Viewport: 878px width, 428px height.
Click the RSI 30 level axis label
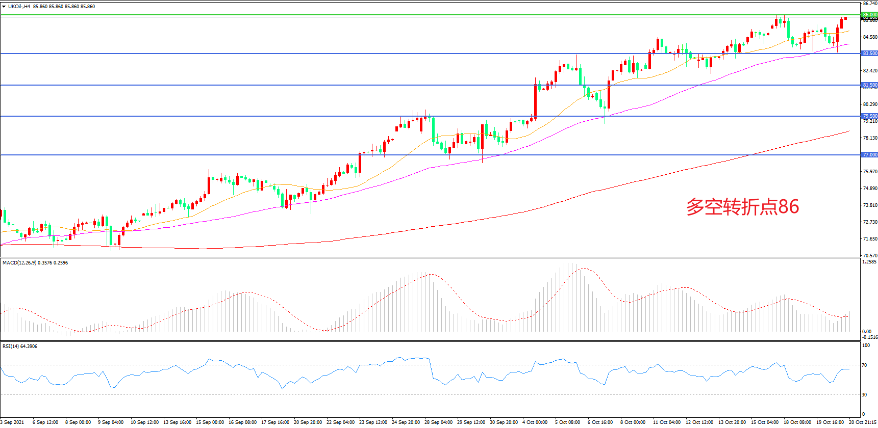(x=864, y=395)
